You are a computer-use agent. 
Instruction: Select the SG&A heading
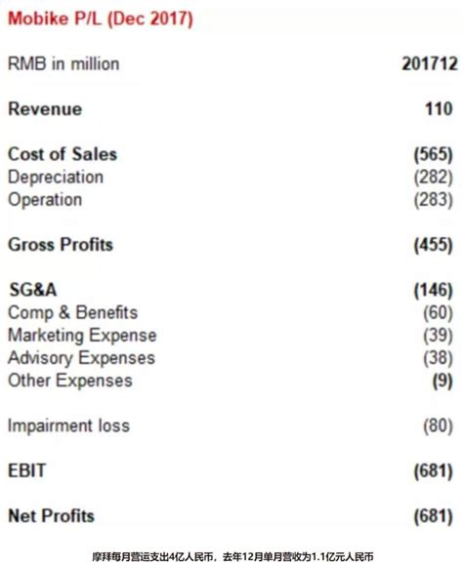(x=33, y=290)
